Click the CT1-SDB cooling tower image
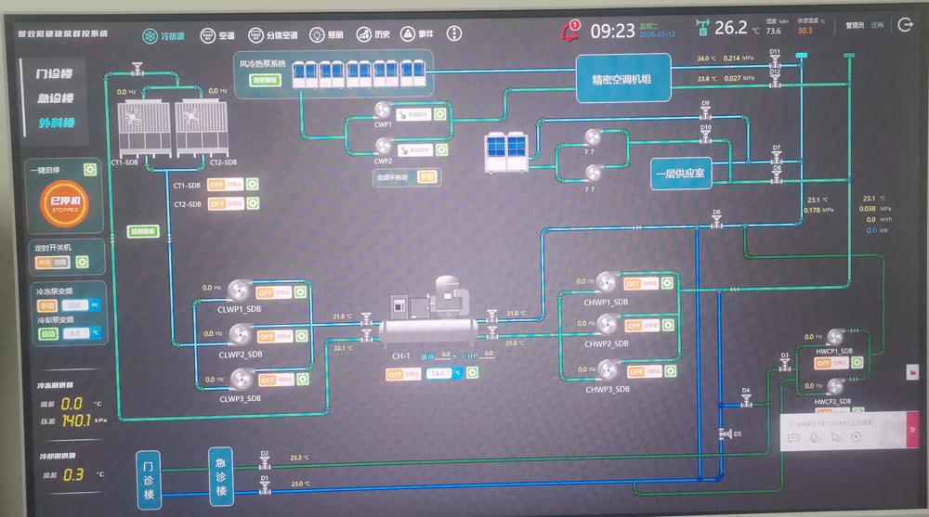Image resolution: width=929 pixels, height=517 pixels. coord(144,128)
